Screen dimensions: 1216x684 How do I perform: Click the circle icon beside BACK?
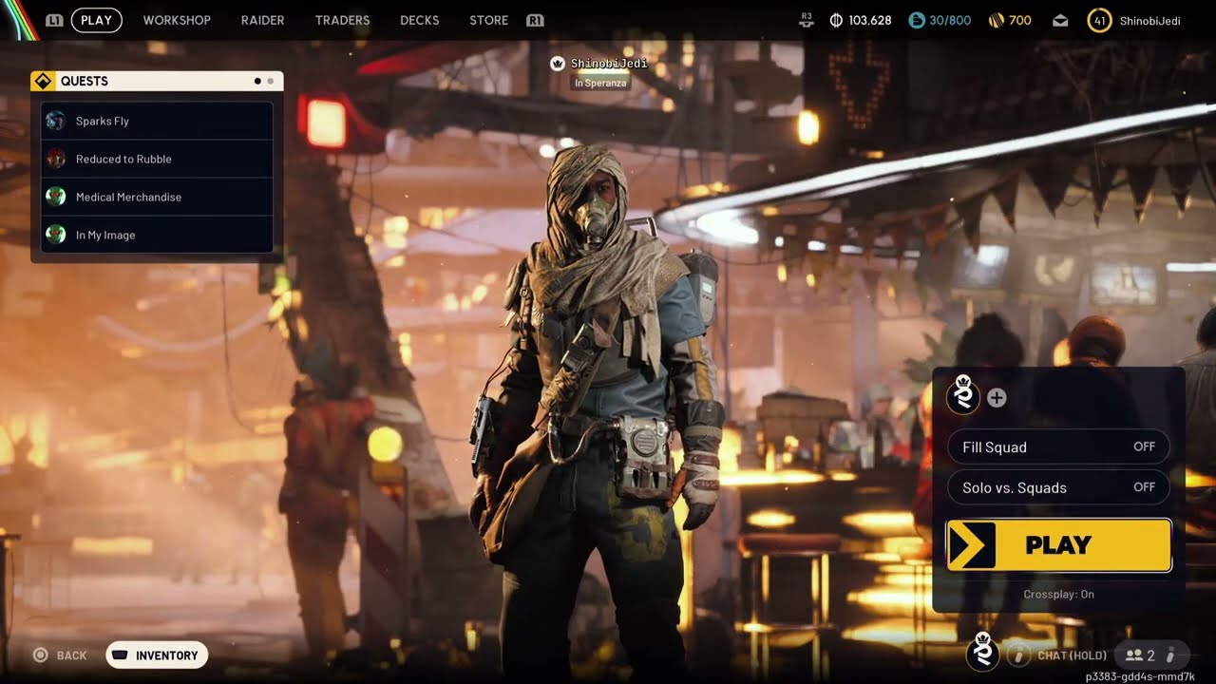tap(41, 655)
